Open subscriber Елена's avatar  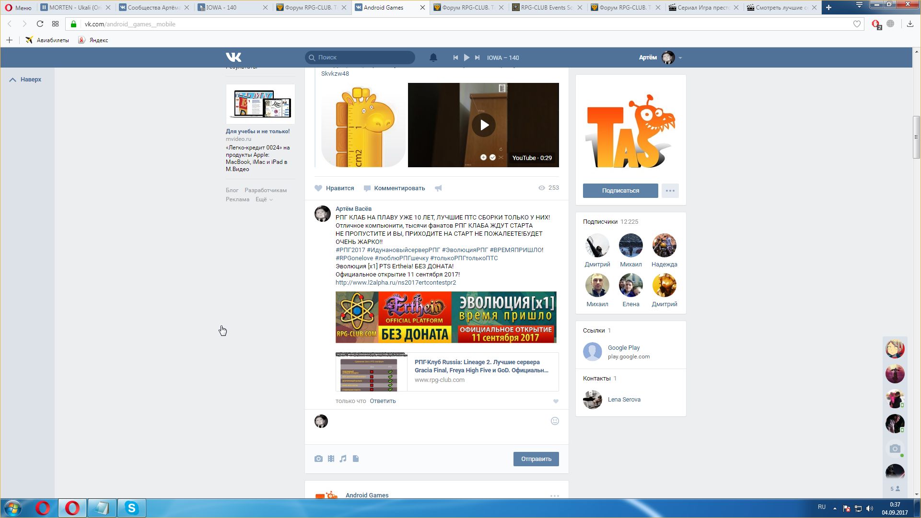click(630, 285)
